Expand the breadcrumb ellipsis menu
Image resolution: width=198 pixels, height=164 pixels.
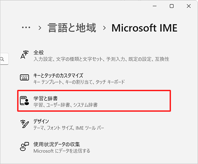pos(26,28)
